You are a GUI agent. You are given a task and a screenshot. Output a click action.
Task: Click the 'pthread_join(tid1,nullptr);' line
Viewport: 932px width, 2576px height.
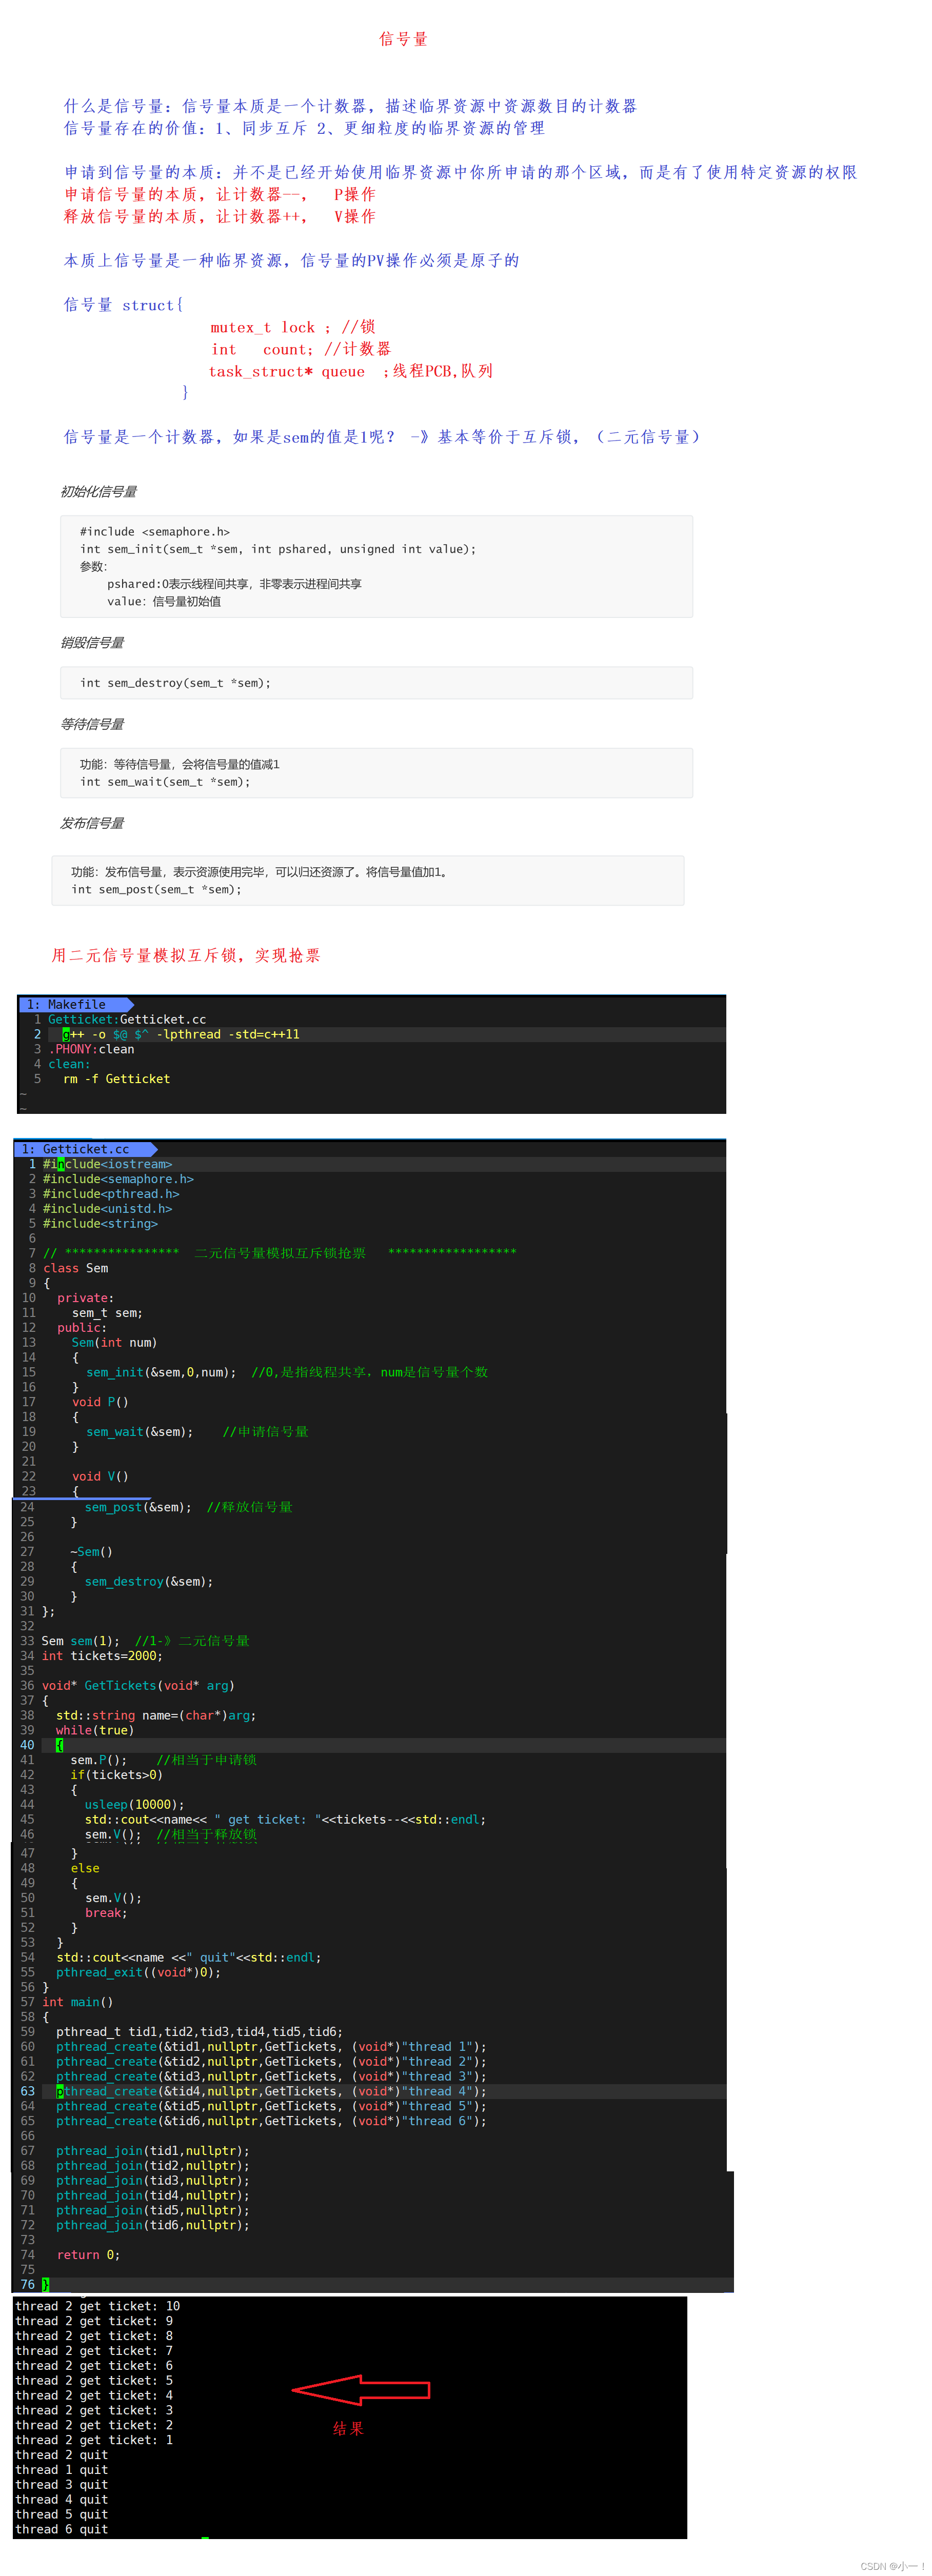click(153, 2150)
